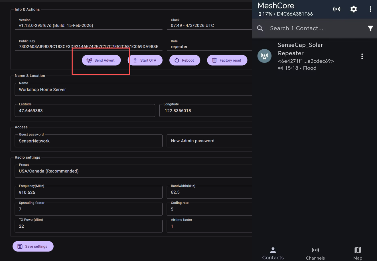Click the SenseCap repeater avatar icon

point(264,56)
